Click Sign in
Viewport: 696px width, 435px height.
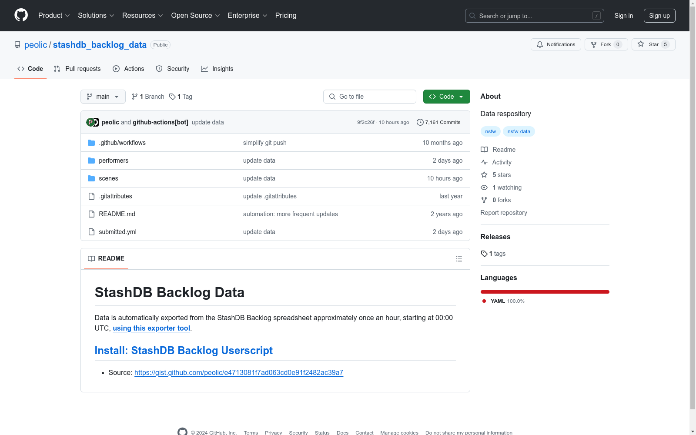point(624,16)
